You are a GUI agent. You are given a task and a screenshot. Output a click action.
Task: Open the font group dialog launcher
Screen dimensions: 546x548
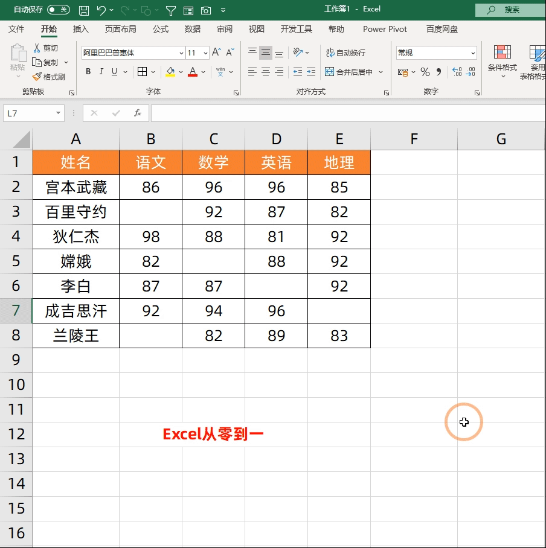click(236, 92)
